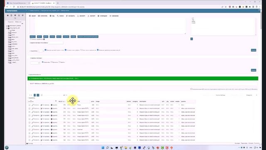Click the full texts toggle arrows in table header

pos(31,102)
